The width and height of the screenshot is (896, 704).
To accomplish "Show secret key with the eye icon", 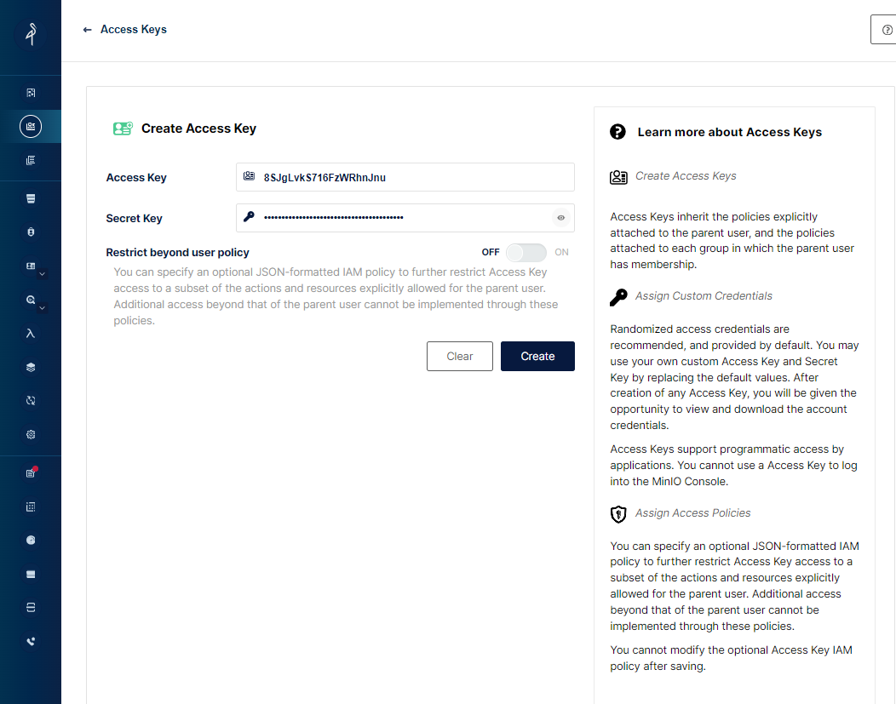I will [560, 218].
